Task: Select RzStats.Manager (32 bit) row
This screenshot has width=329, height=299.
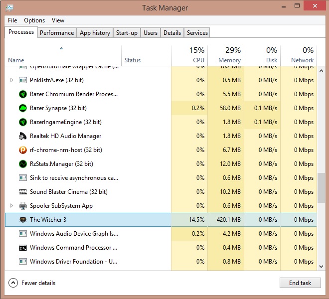Action: [x=161, y=164]
